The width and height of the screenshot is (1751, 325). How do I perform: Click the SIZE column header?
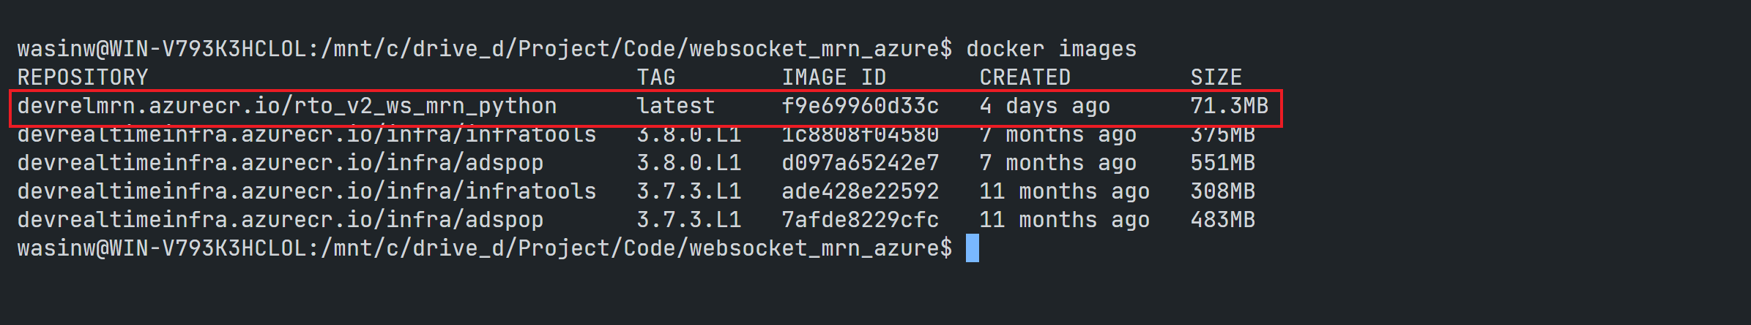point(1216,77)
